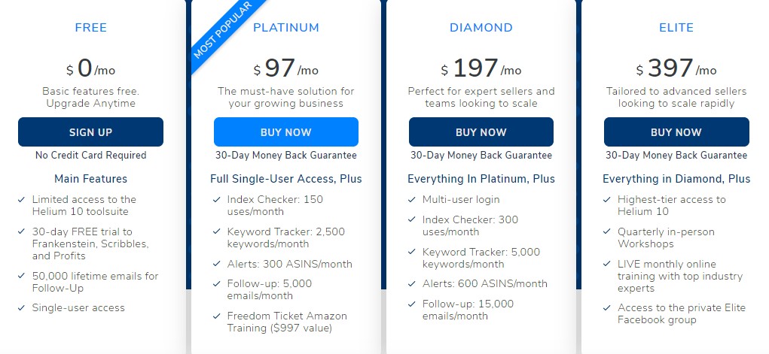The height and width of the screenshot is (354, 769).
Task: Click the checkmark beside Freedom Ticket Amazon Training
Action: tap(217, 316)
